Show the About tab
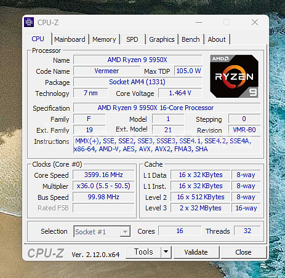The height and width of the screenshot is (278, 285). (217, 39)
